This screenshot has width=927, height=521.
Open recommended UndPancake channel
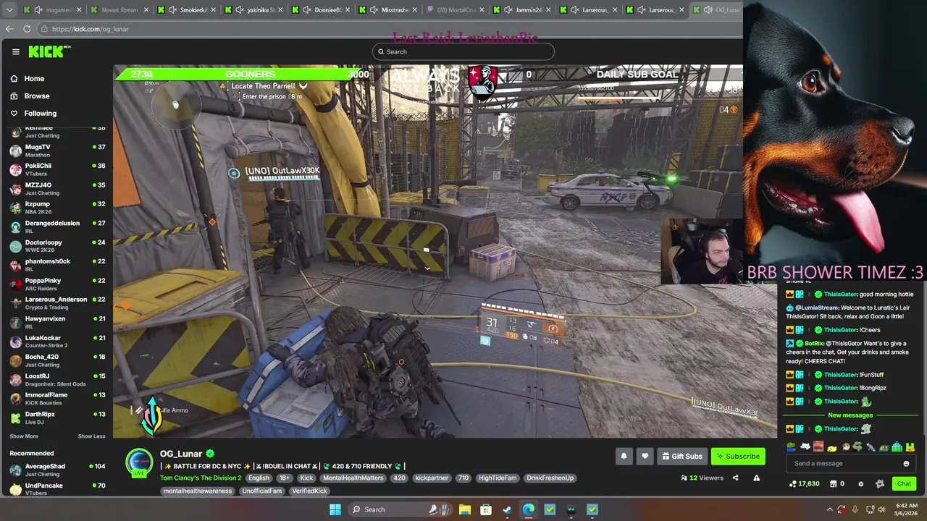click(56, 488)
